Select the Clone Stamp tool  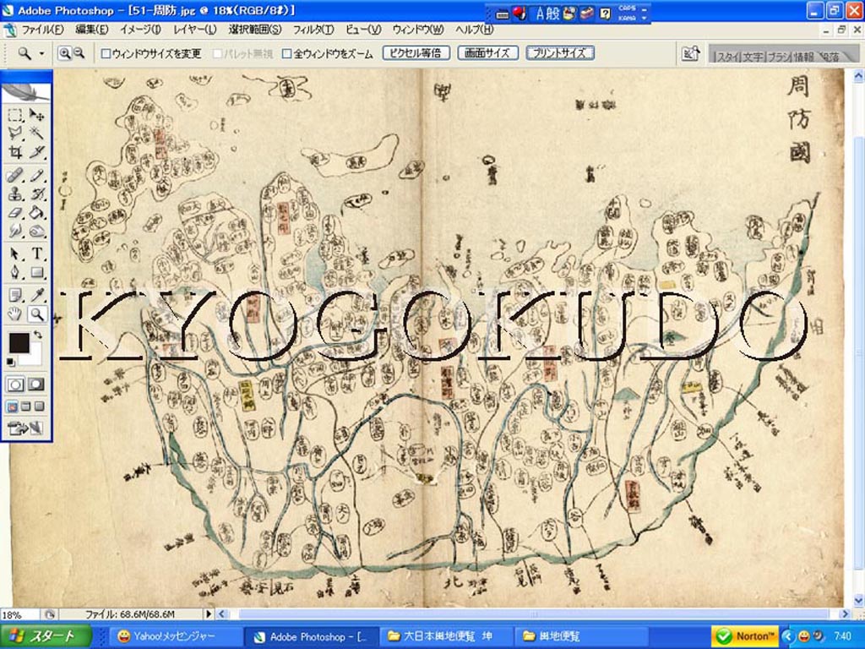tap(15, 194)
